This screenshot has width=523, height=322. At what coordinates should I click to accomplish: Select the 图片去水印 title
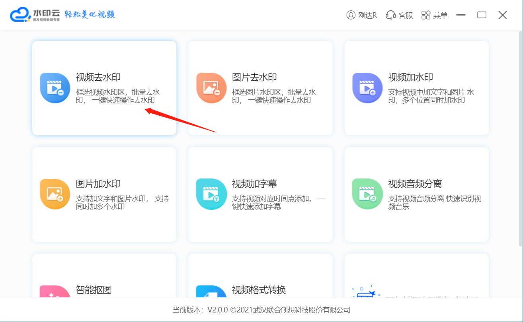pyautogui.click(x=254, y=78)
